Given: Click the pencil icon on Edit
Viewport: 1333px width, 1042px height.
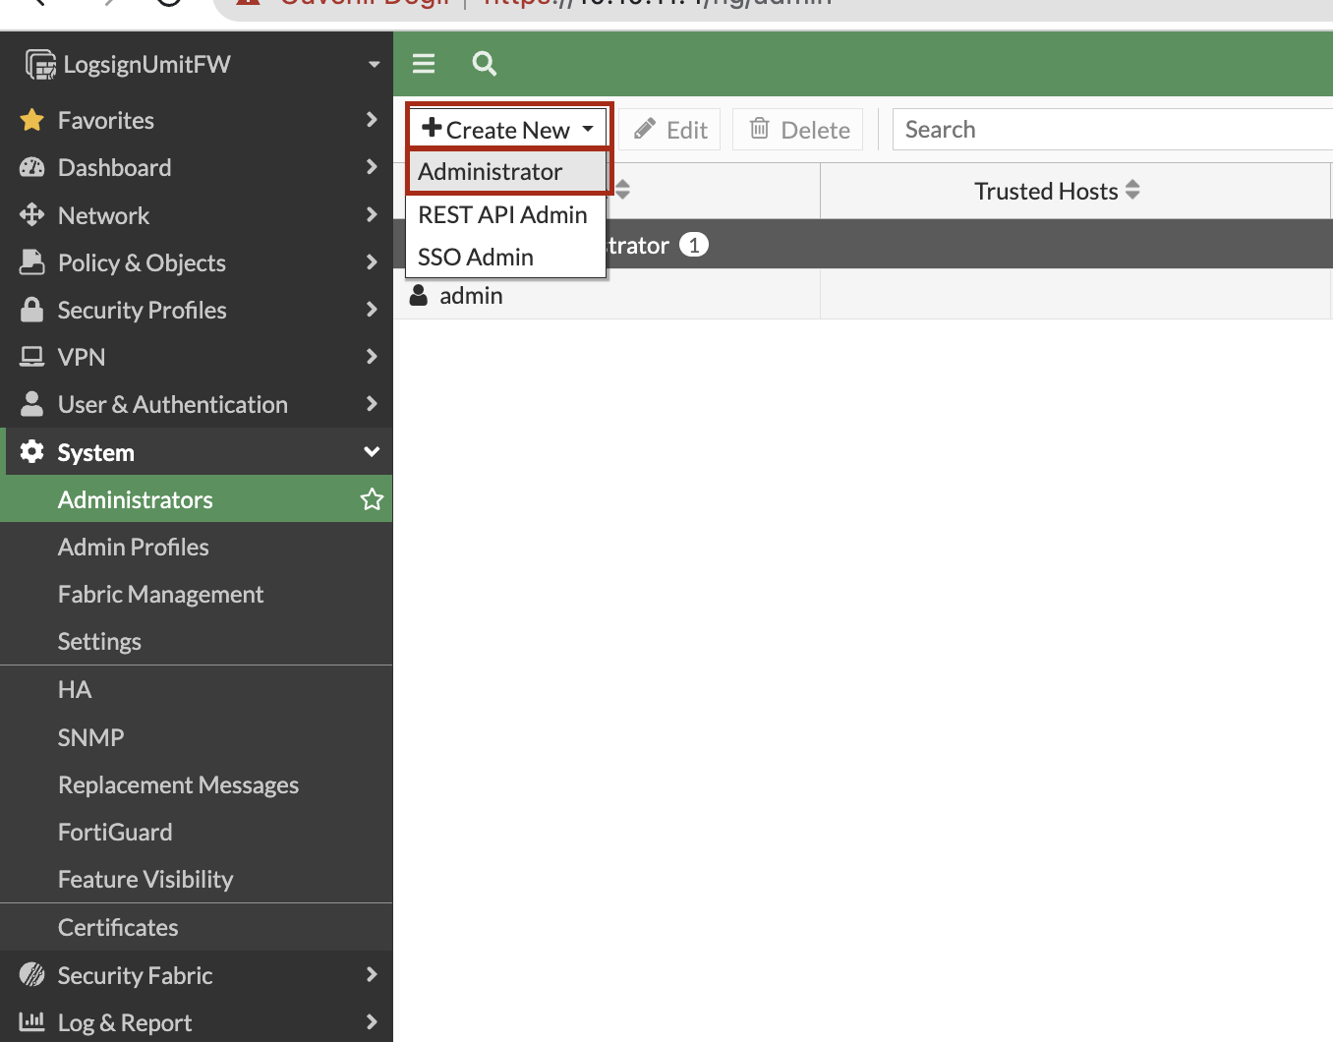Looking at the screenshot, I should pyautogui.click(x=645, y=129).
